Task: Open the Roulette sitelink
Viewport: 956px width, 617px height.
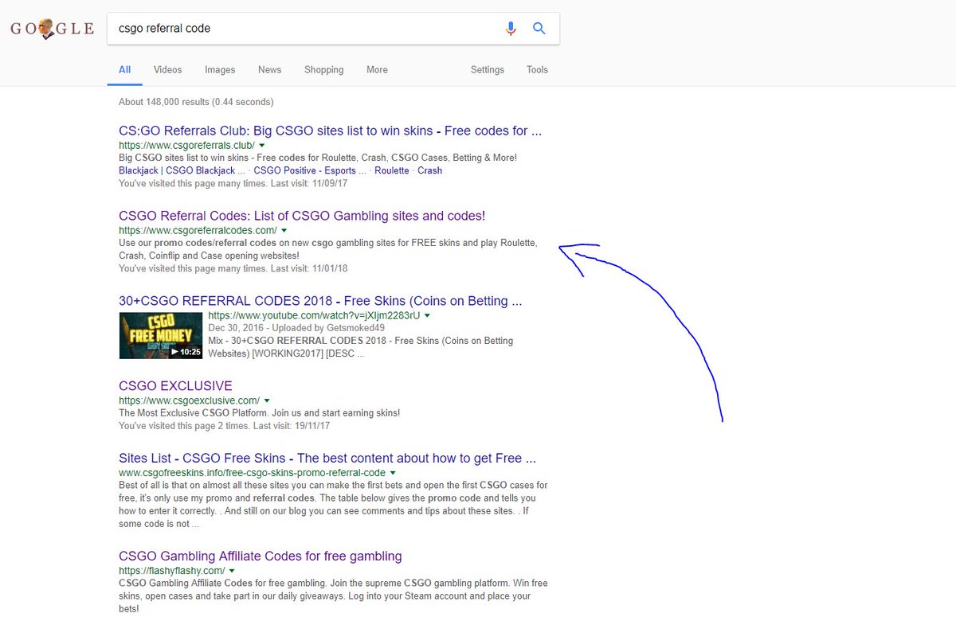Action: 392,170
